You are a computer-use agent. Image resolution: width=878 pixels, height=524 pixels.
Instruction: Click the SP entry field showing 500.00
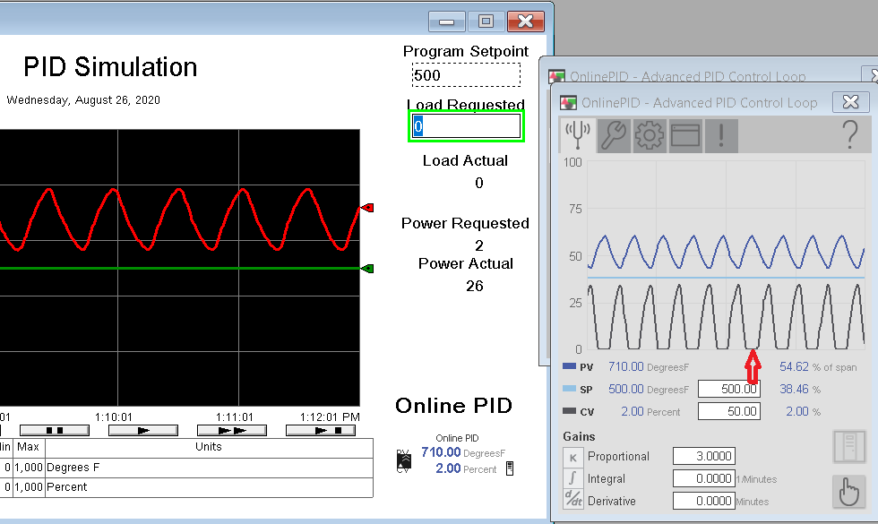pos(729,389)
